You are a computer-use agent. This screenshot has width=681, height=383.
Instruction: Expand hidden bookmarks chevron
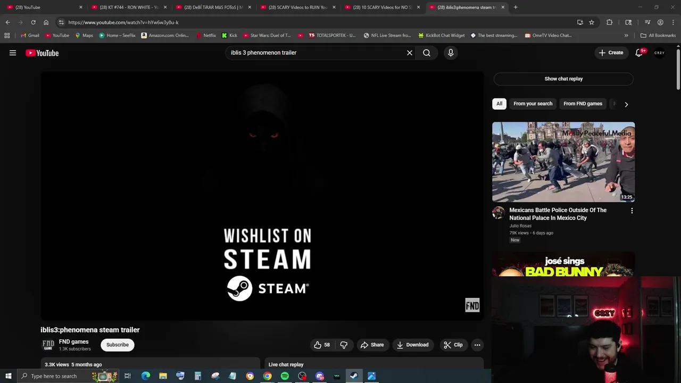click(626, 36)
